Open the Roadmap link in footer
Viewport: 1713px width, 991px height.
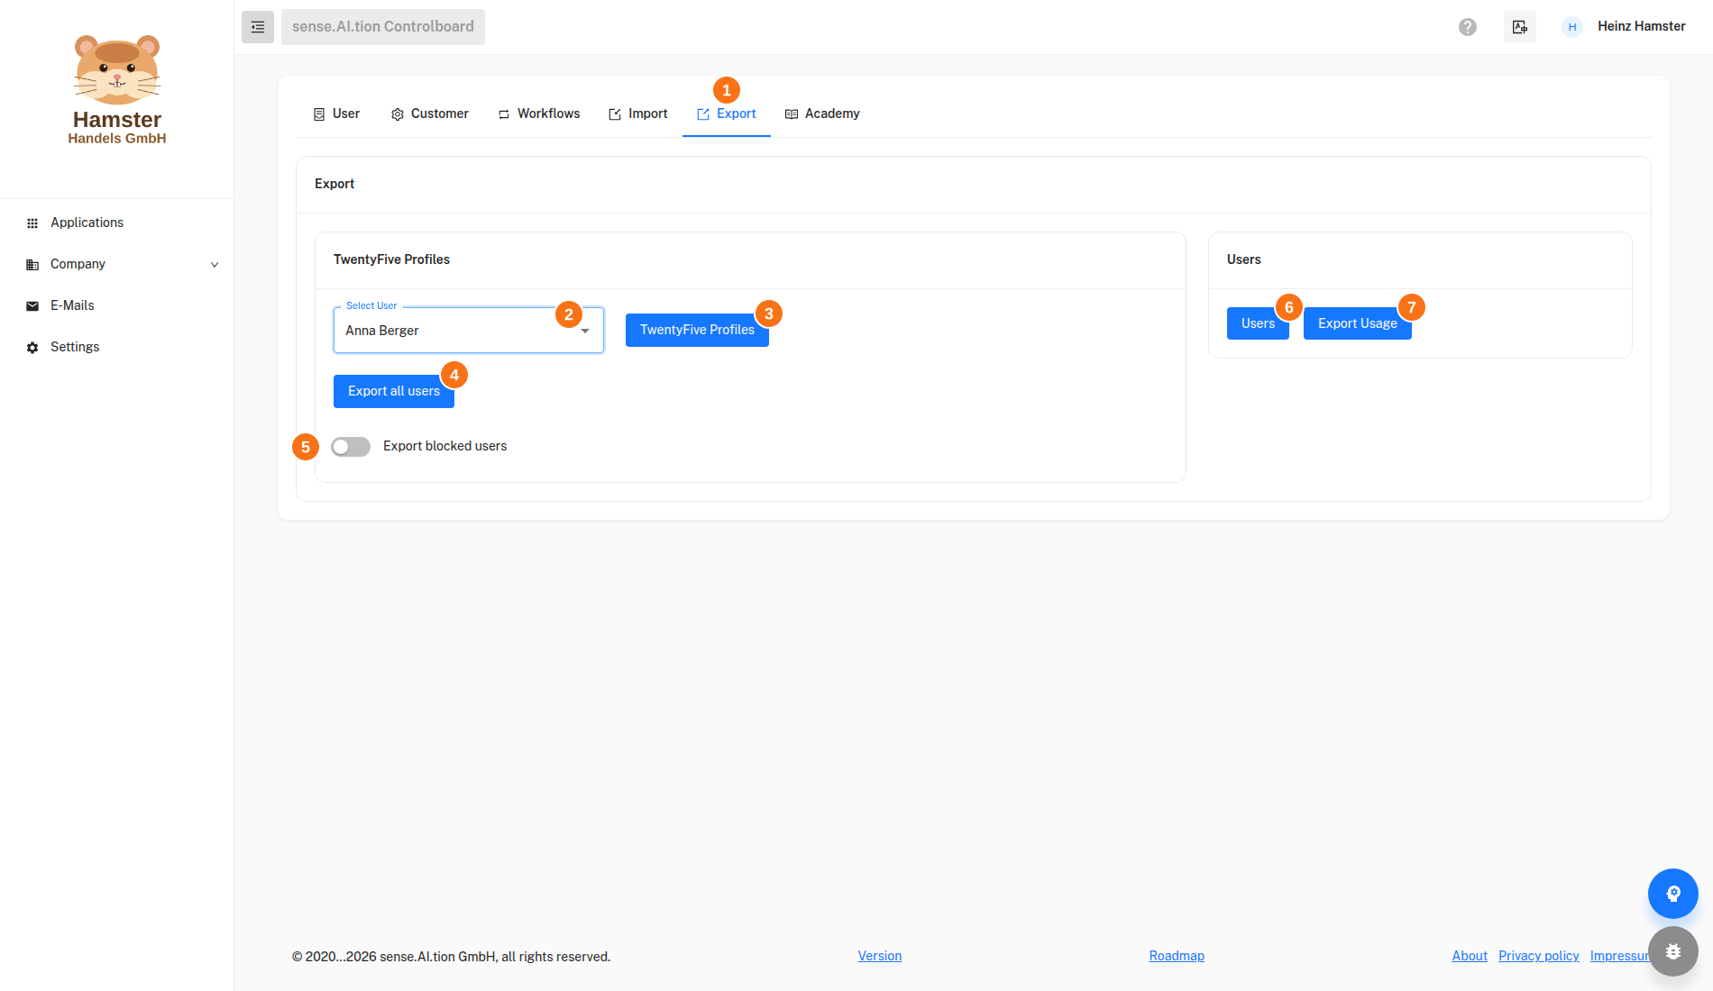point(1177,957)
